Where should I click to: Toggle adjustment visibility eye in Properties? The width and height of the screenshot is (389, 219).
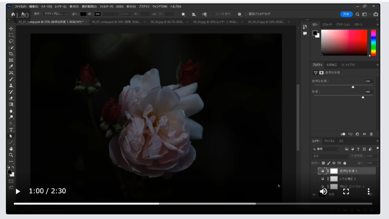pos(364,134)
